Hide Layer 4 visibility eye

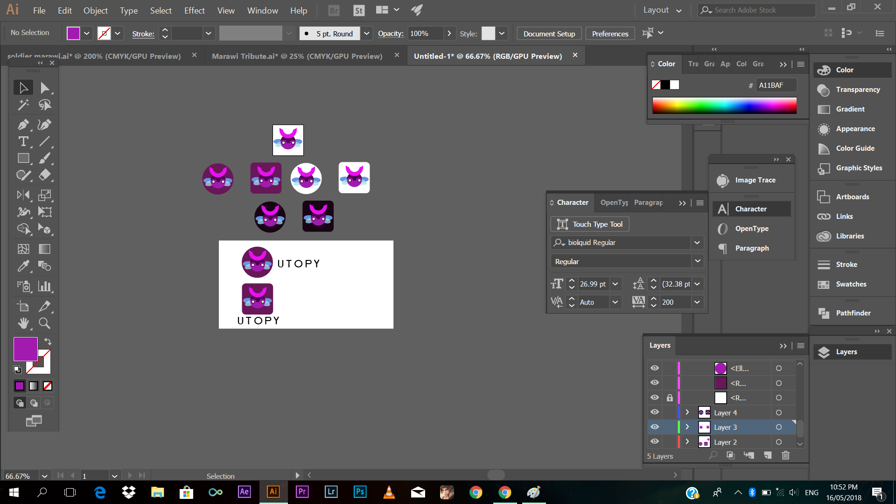coord(655,412)
